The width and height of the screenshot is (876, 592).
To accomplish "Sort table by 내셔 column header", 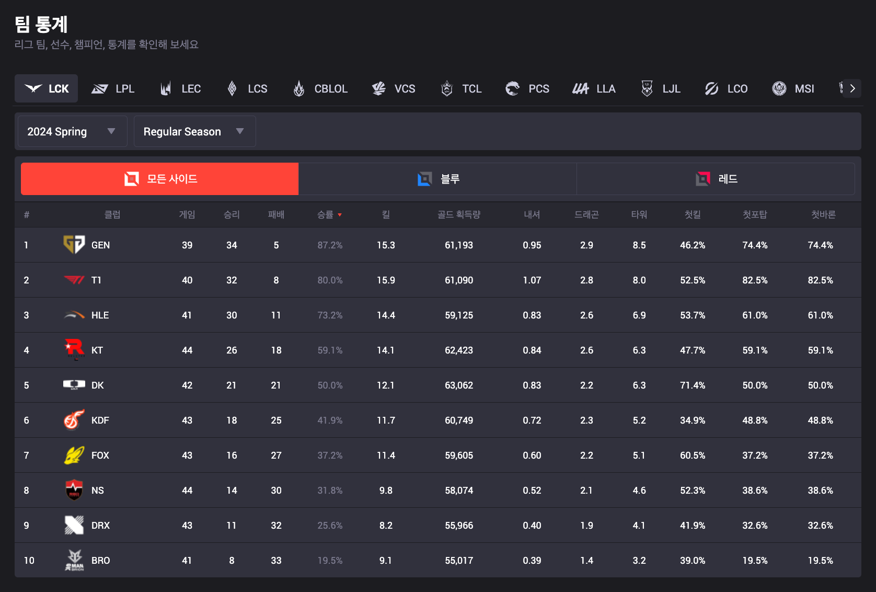I will (x=532, y=214).
